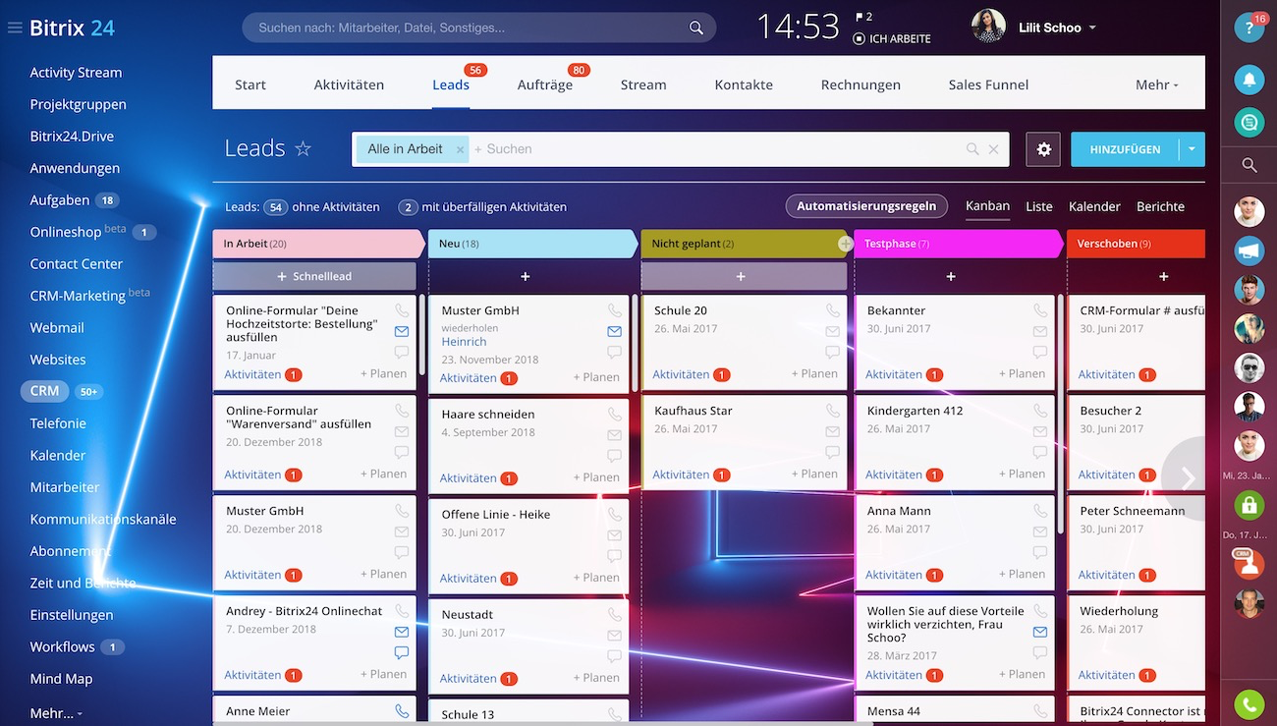
Task: Click the Automatisierungsregeln button
Action: (866, 206)
